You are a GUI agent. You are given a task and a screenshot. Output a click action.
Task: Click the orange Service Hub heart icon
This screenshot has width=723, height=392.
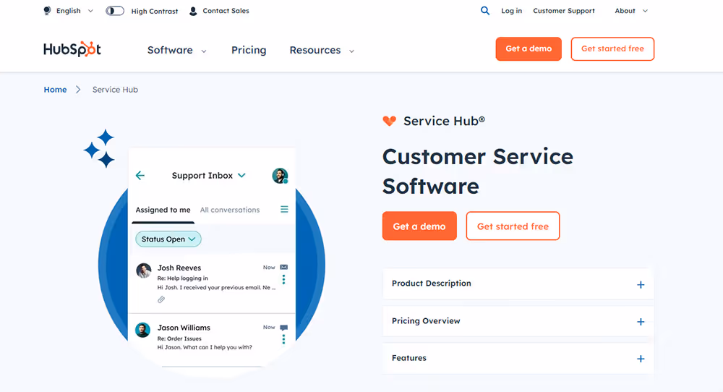(389, 121)
